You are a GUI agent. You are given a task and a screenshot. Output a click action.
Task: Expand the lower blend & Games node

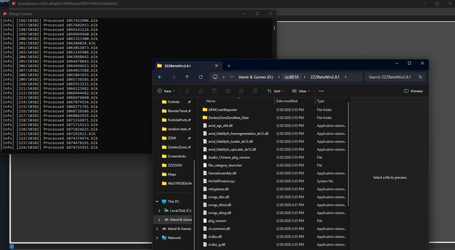click(x=157, y=229)
